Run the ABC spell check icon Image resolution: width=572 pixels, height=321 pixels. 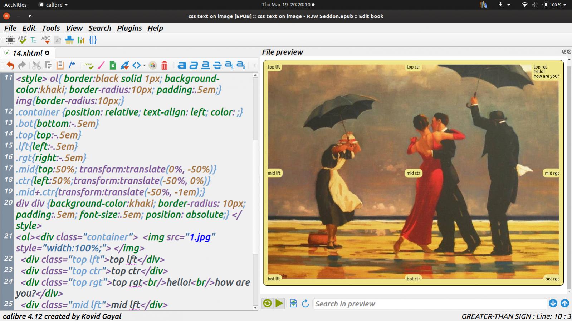[22, 40]
